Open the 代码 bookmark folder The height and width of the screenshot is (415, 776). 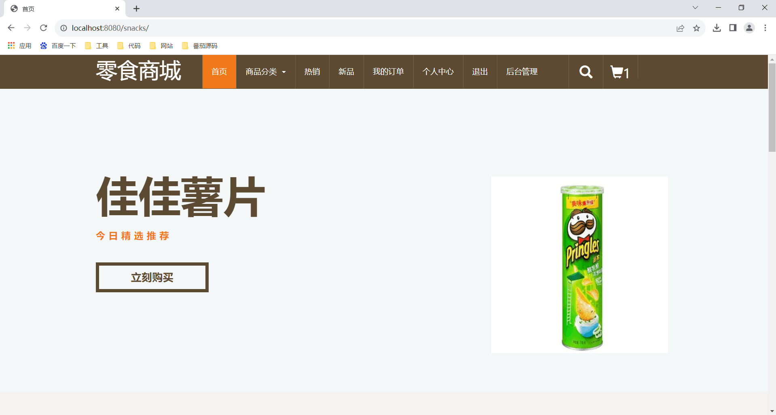129,46
